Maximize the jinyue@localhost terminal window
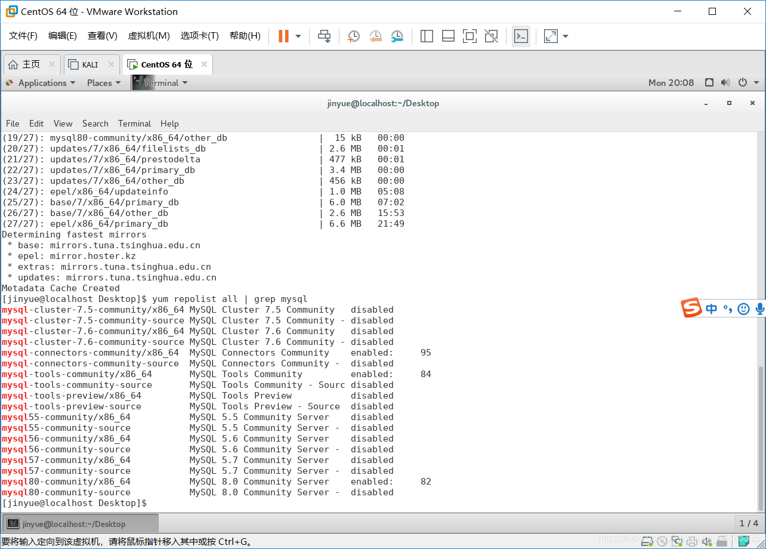This screenshot has height=549, width=766. click(729, 103)
